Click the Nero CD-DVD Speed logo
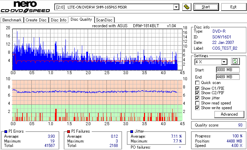 (x=25, y=6)
